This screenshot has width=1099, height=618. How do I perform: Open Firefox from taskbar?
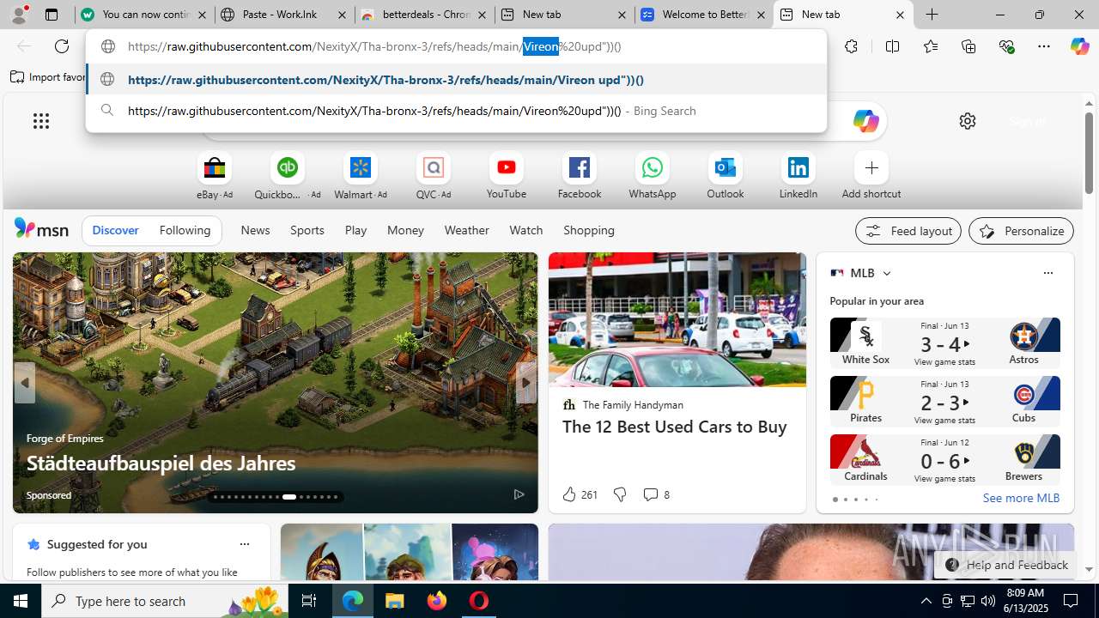tap(436, 601)
